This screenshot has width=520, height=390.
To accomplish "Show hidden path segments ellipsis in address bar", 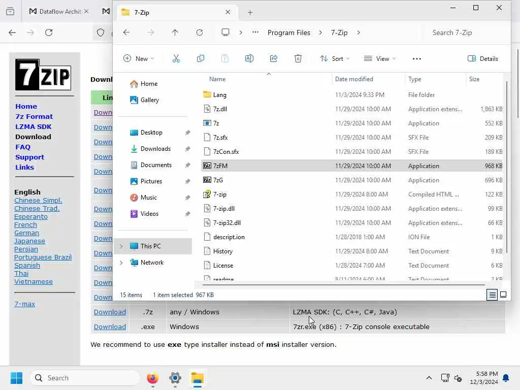I will tap(255, 32).
